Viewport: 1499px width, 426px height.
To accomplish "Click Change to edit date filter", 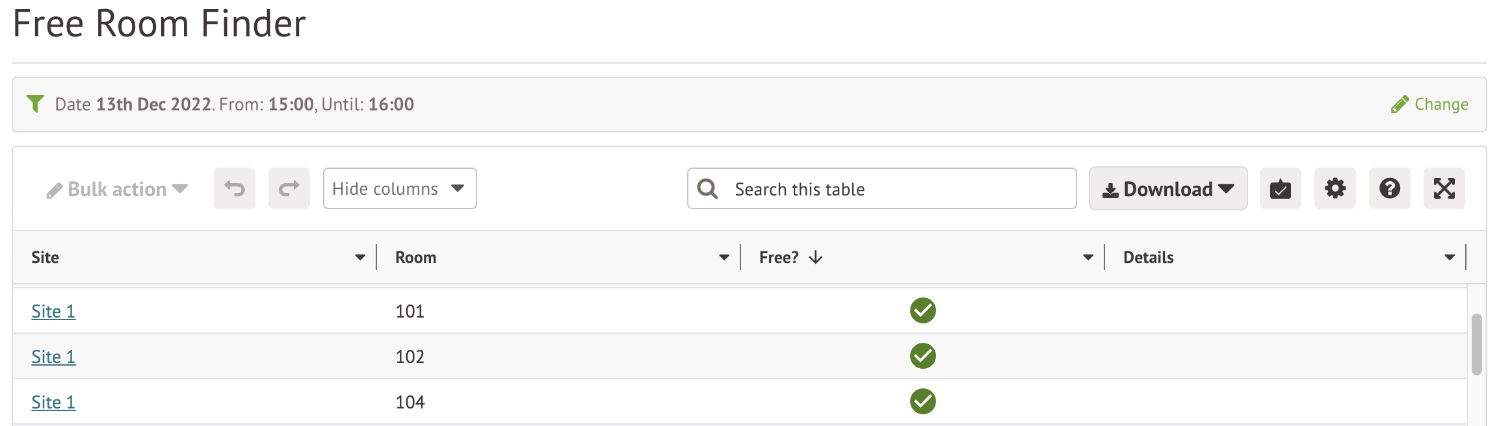I will point(1429,105).
